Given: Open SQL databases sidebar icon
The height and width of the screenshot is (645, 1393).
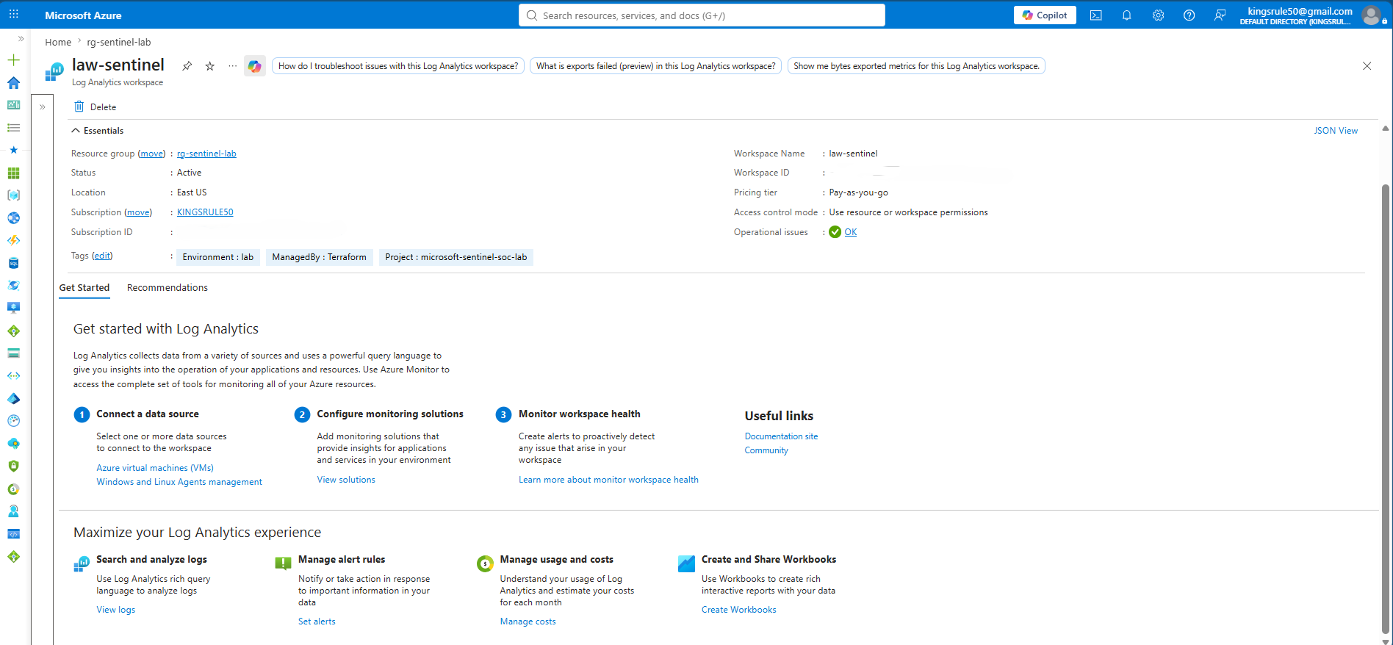Looking at the screenshot, I should pyautogui.click(x=13, y=263).
